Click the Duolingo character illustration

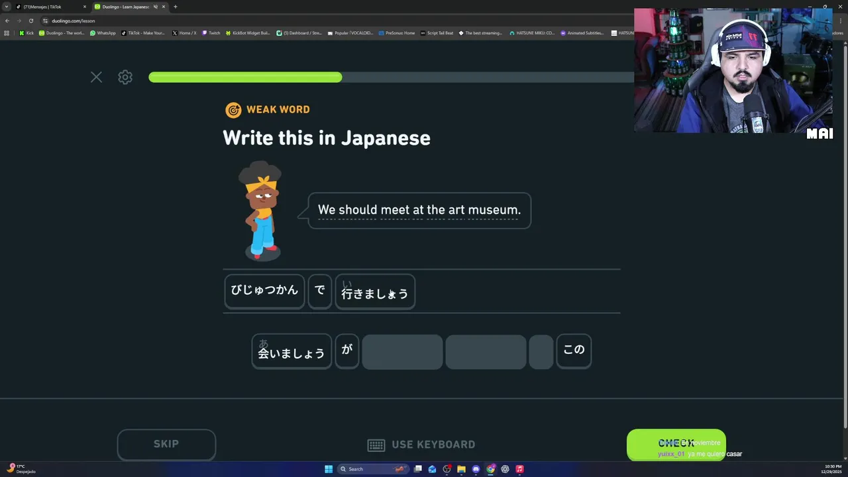262,211
